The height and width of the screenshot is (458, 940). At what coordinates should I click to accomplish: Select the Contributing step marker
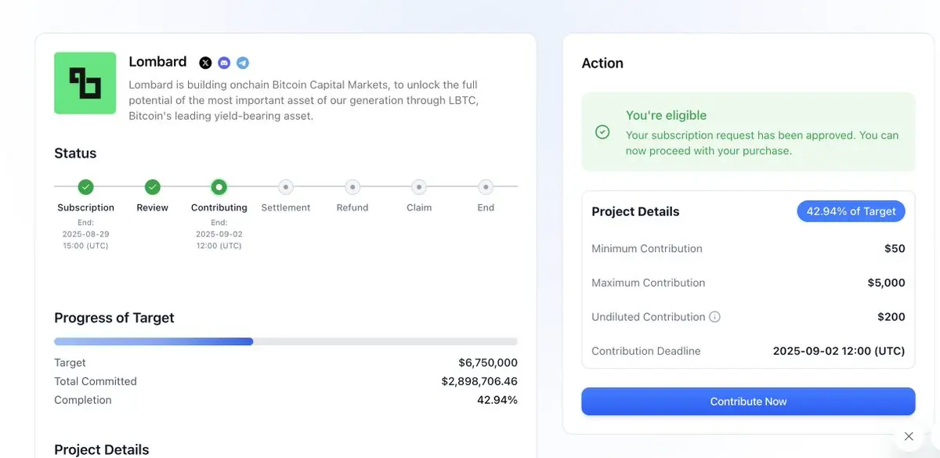point(219,187)
